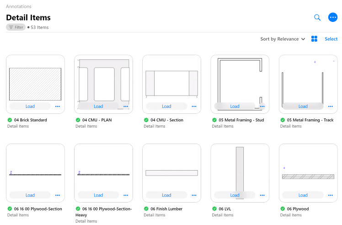
Task: Open more options for 06 Plywood
Action: click(331, 195)
